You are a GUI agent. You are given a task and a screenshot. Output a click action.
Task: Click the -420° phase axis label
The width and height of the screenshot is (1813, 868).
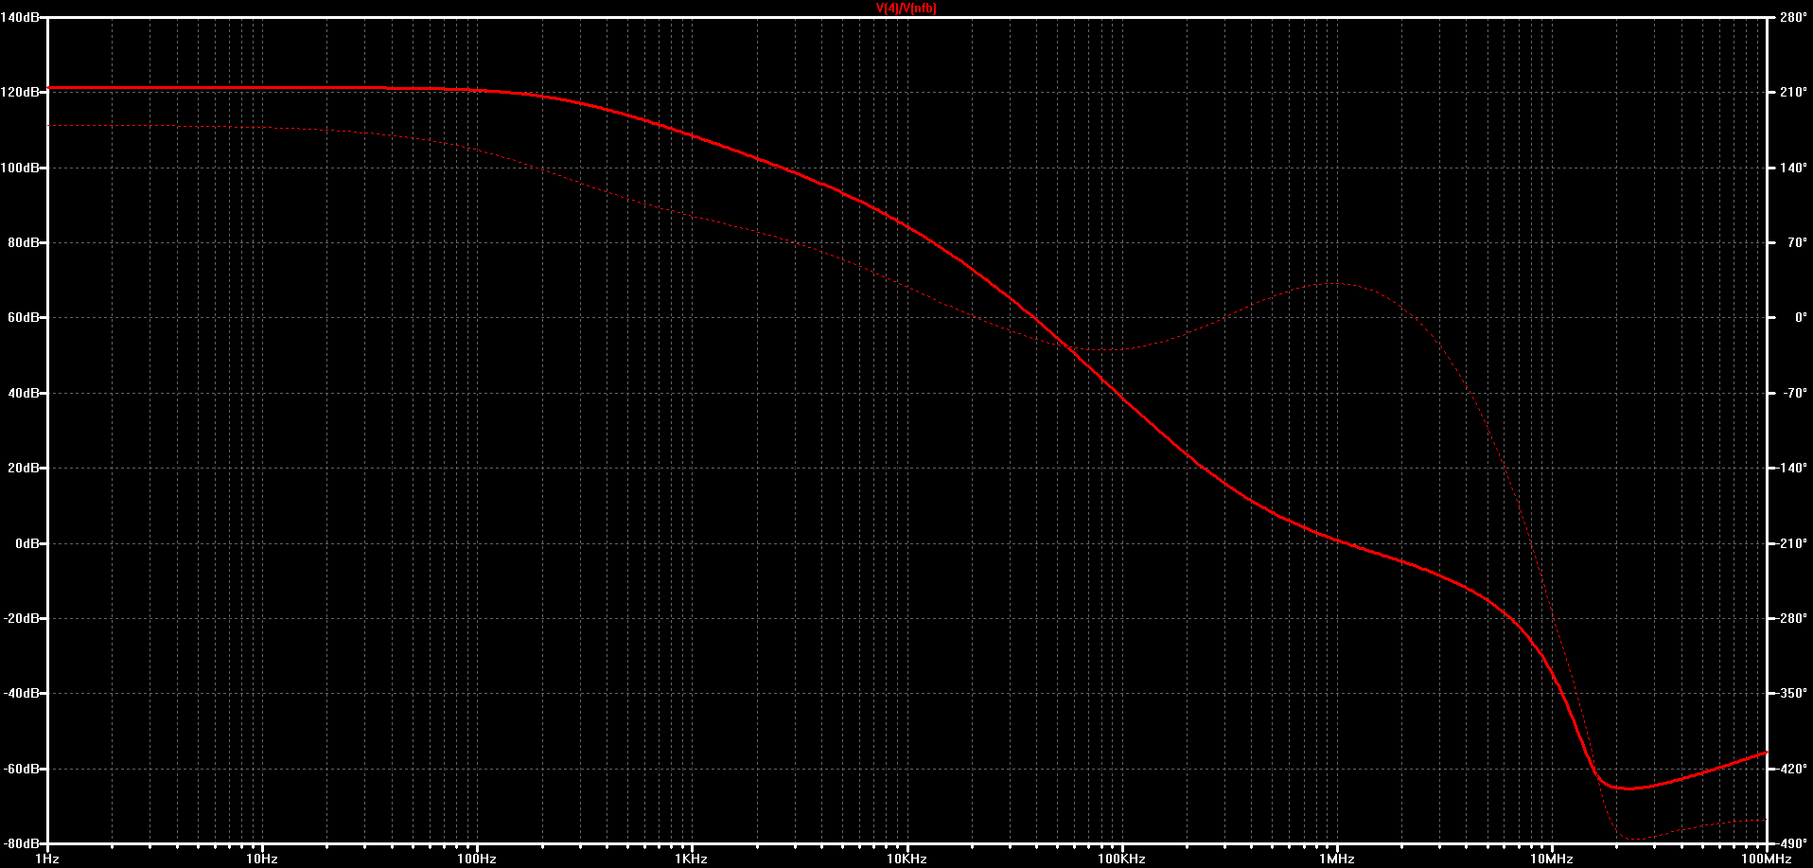(x=1792, y=769)
